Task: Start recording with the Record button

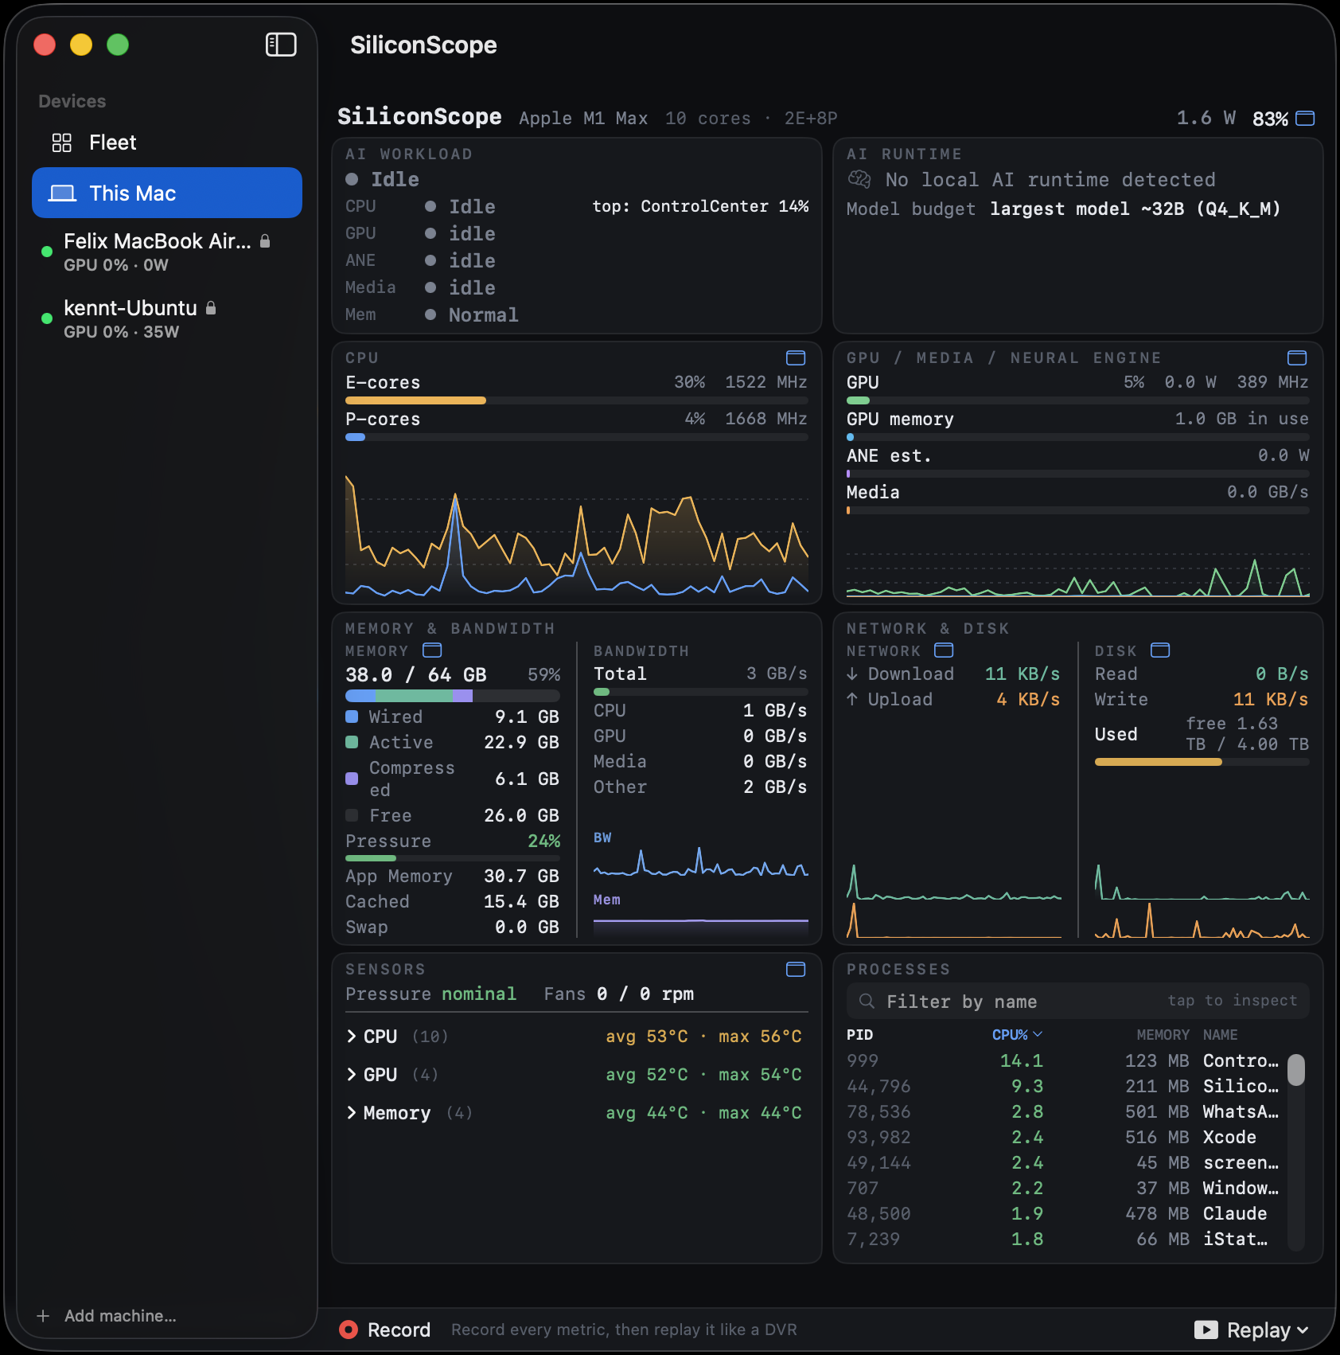Action: 385,1329
